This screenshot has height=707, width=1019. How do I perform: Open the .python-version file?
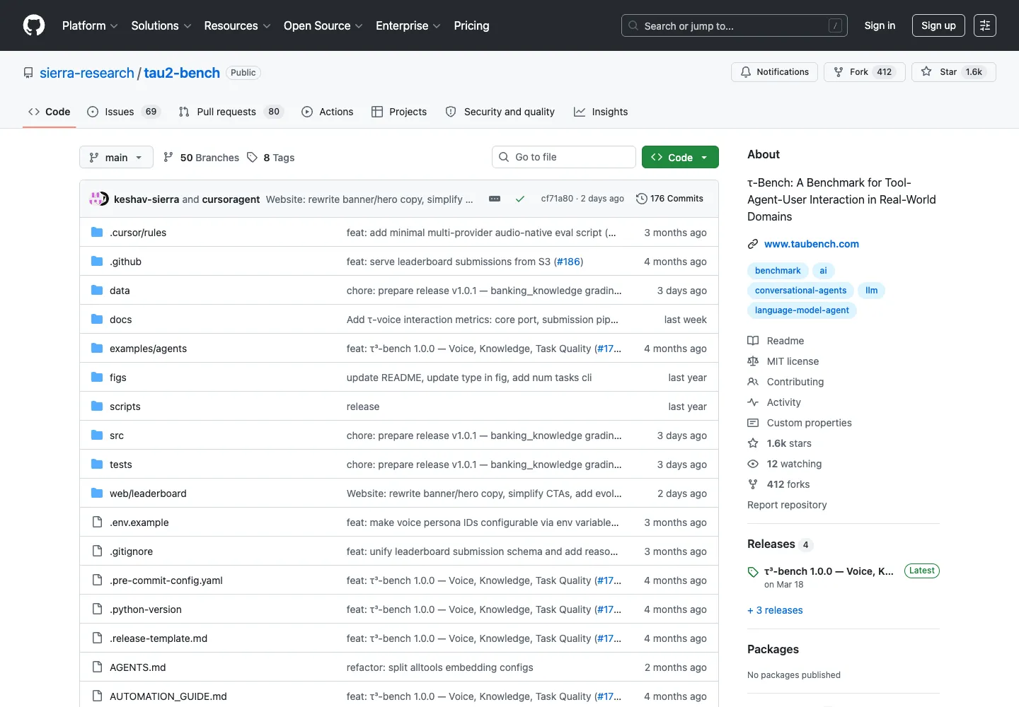coord(146,609)
